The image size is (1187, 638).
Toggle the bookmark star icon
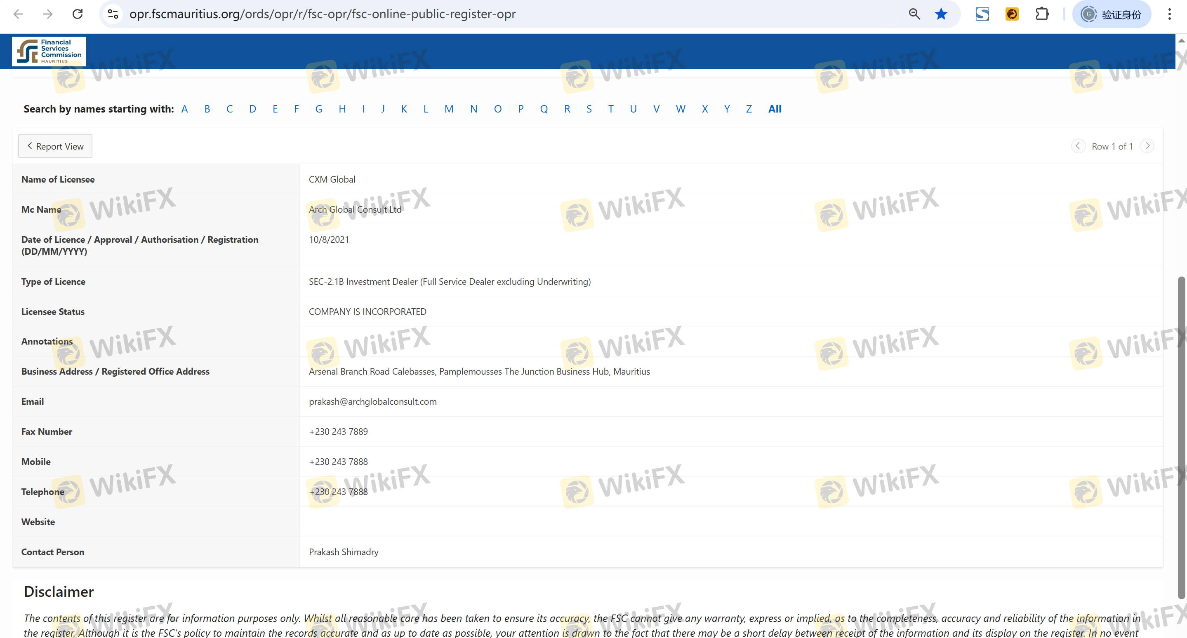(941, 14)
